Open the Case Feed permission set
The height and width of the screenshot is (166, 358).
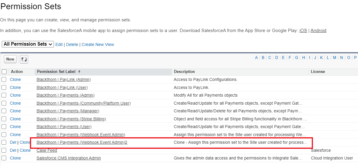(x=47, y=150)
